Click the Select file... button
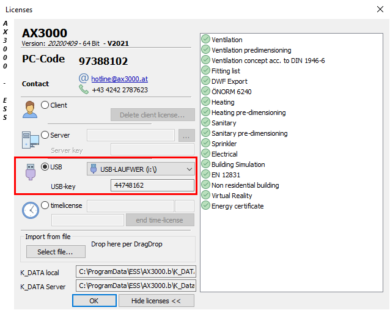Image resolution: width=390 pixels, height=310 pixels. [x=56, y=252]
